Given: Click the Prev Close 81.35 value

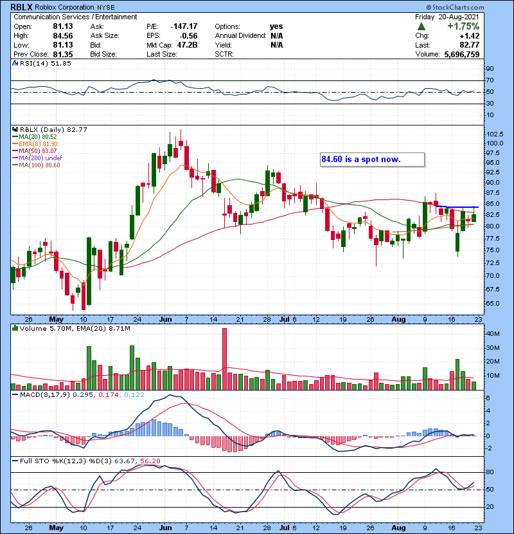Looking at the screenshot, I should pyautogui.click(x=63, y=54).
